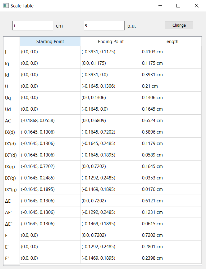This screenshot has width=206, height=269.
Task: Click the length cell 0.1179 cm
Action: [171, 143]
